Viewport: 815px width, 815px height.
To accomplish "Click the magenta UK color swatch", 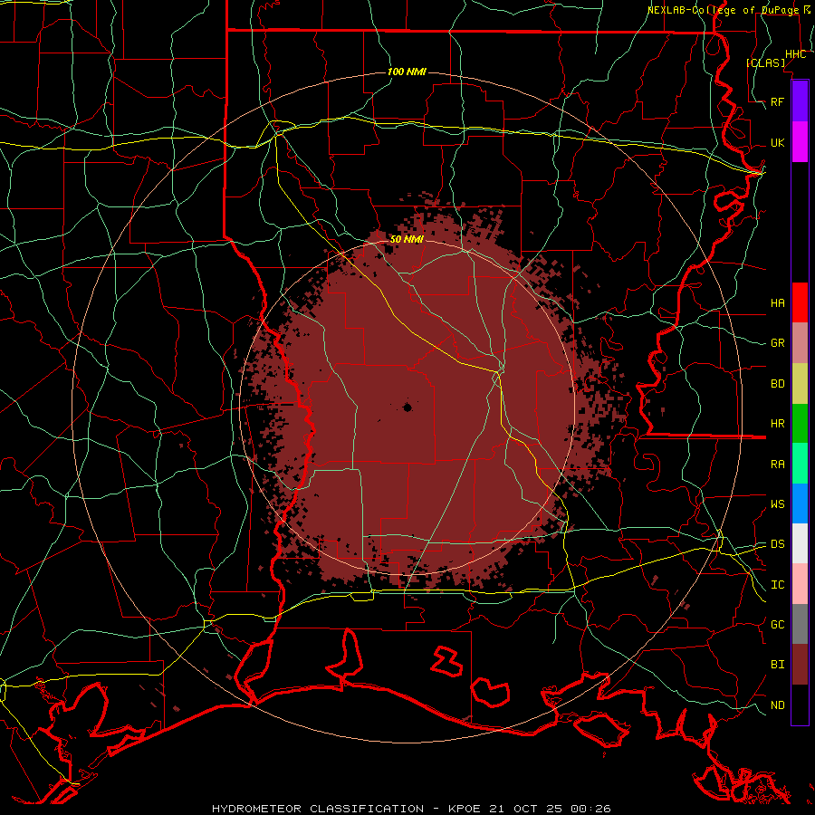I will coord(800,142).
